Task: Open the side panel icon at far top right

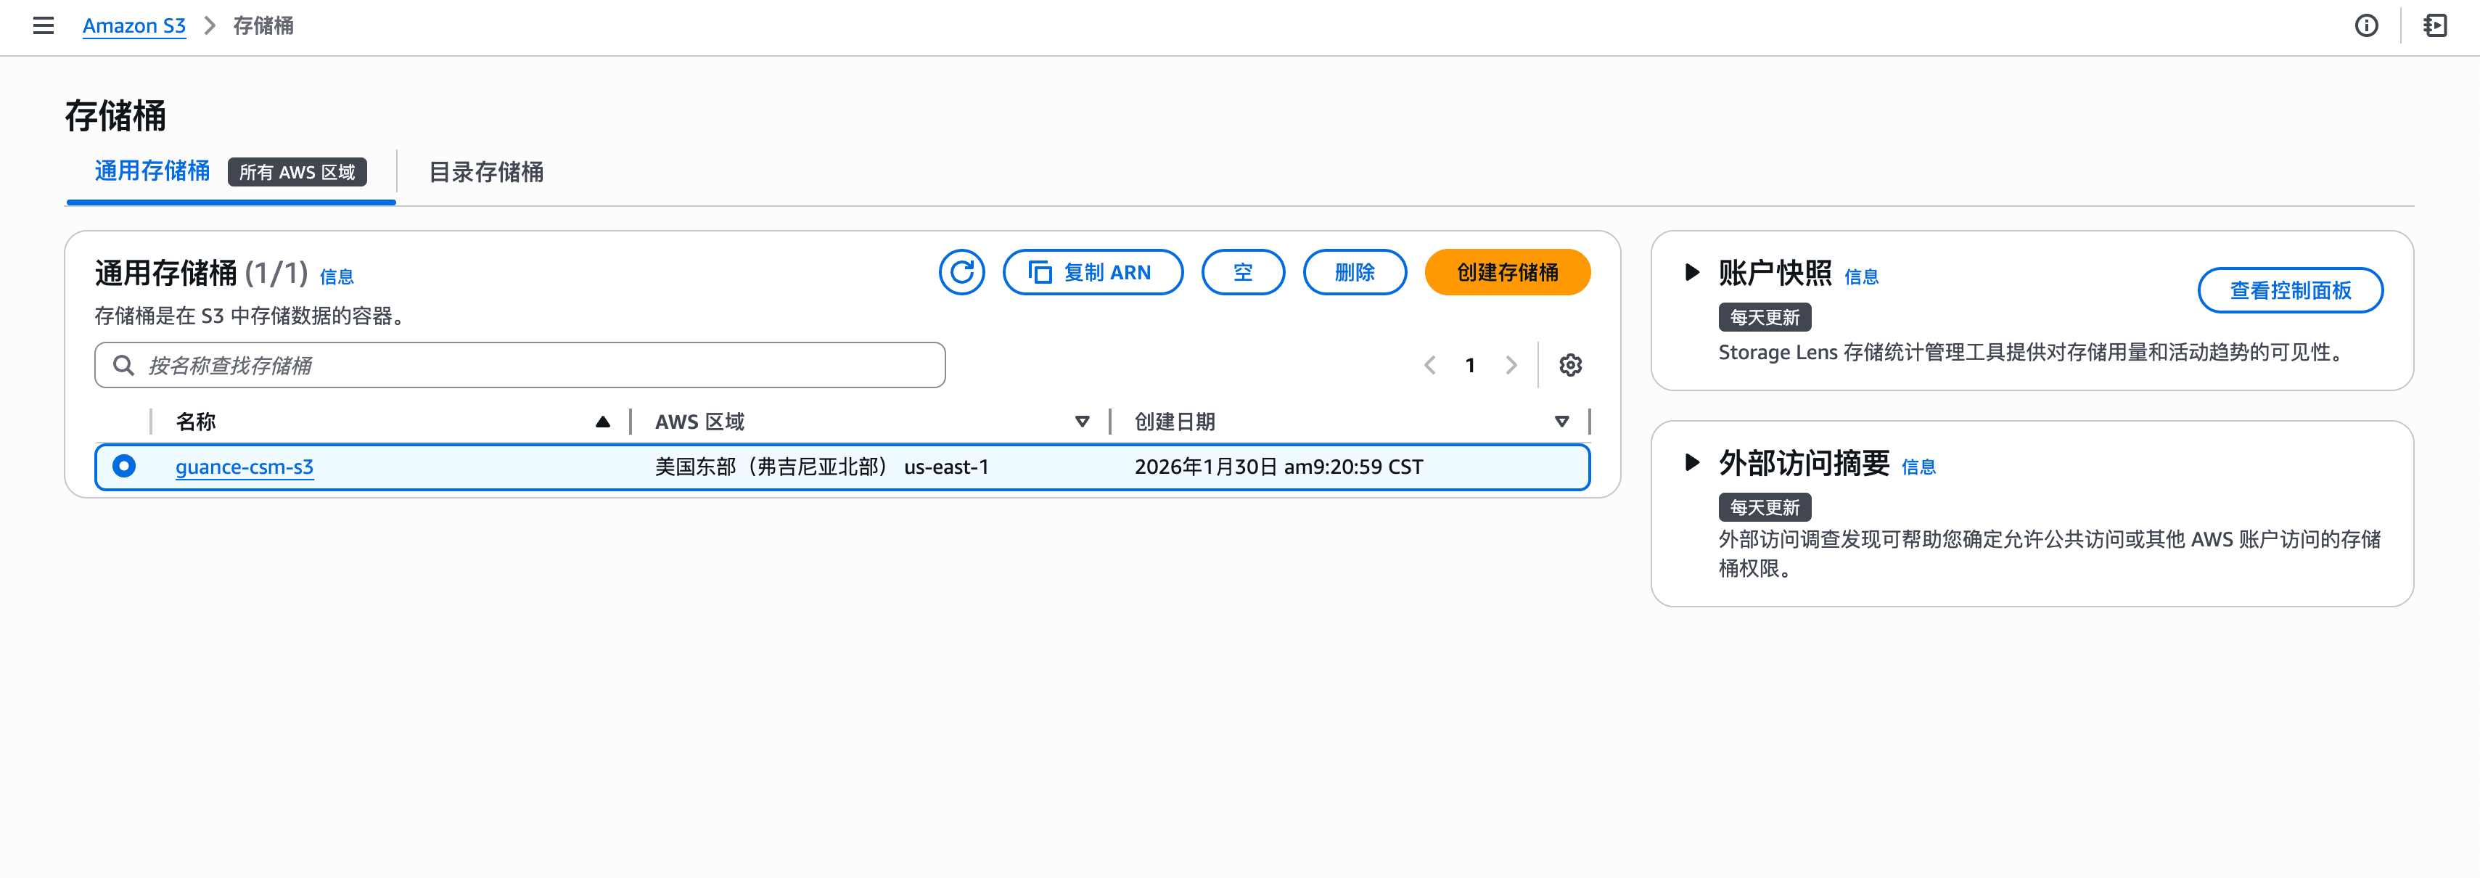Action: 2435,26
